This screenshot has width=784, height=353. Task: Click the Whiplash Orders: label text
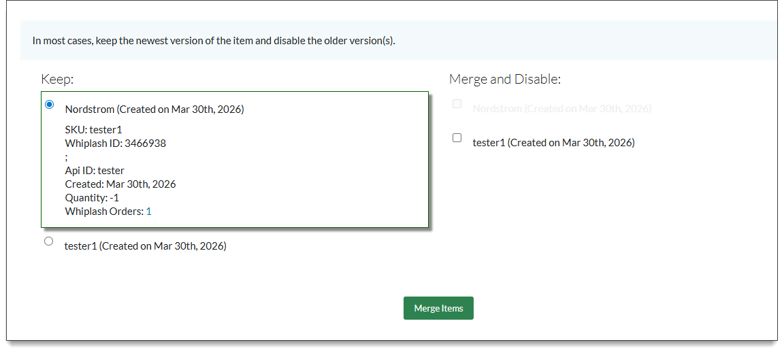[x=104, y=212]
